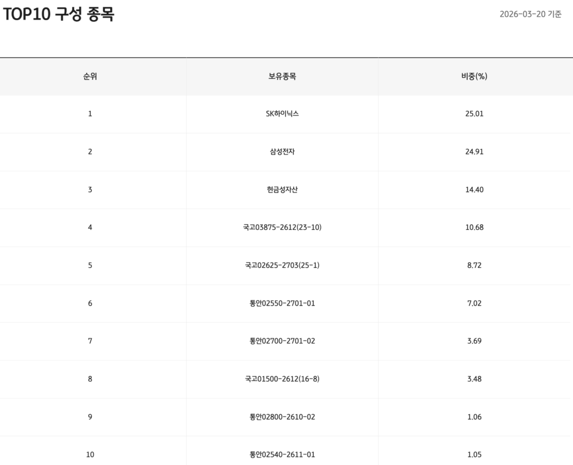Select the 순위 column header
The image size is (573, 465).
click(x=90, y=77)
